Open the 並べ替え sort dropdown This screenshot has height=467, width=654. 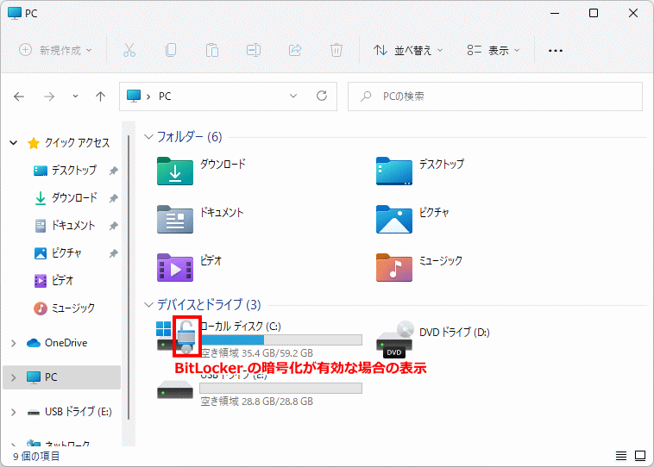click(407, 50)
